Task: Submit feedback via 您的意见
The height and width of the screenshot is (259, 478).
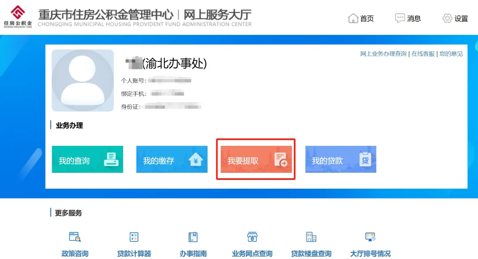Action: pyautogui.click(x=451, y=53)
